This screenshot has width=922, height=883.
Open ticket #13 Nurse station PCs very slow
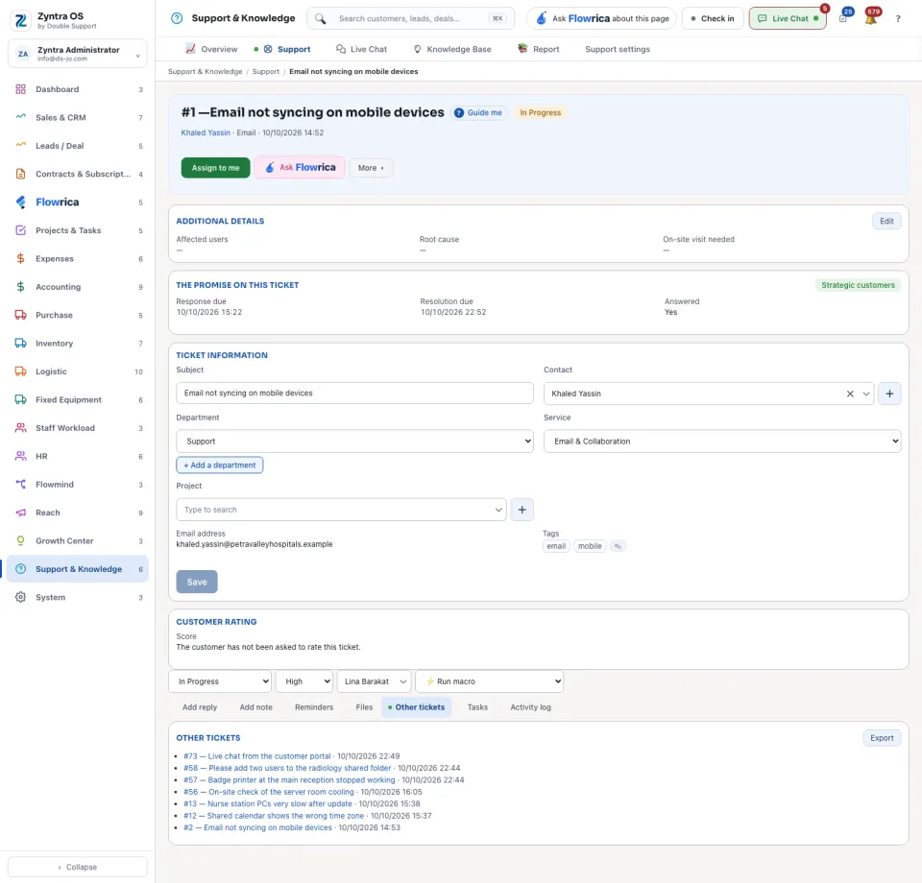click(x=268, y=803)
